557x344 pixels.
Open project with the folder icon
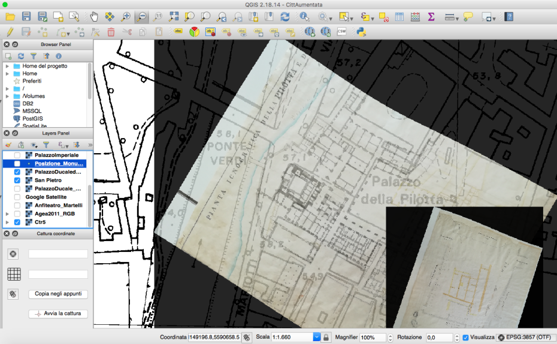click(10, 17)
